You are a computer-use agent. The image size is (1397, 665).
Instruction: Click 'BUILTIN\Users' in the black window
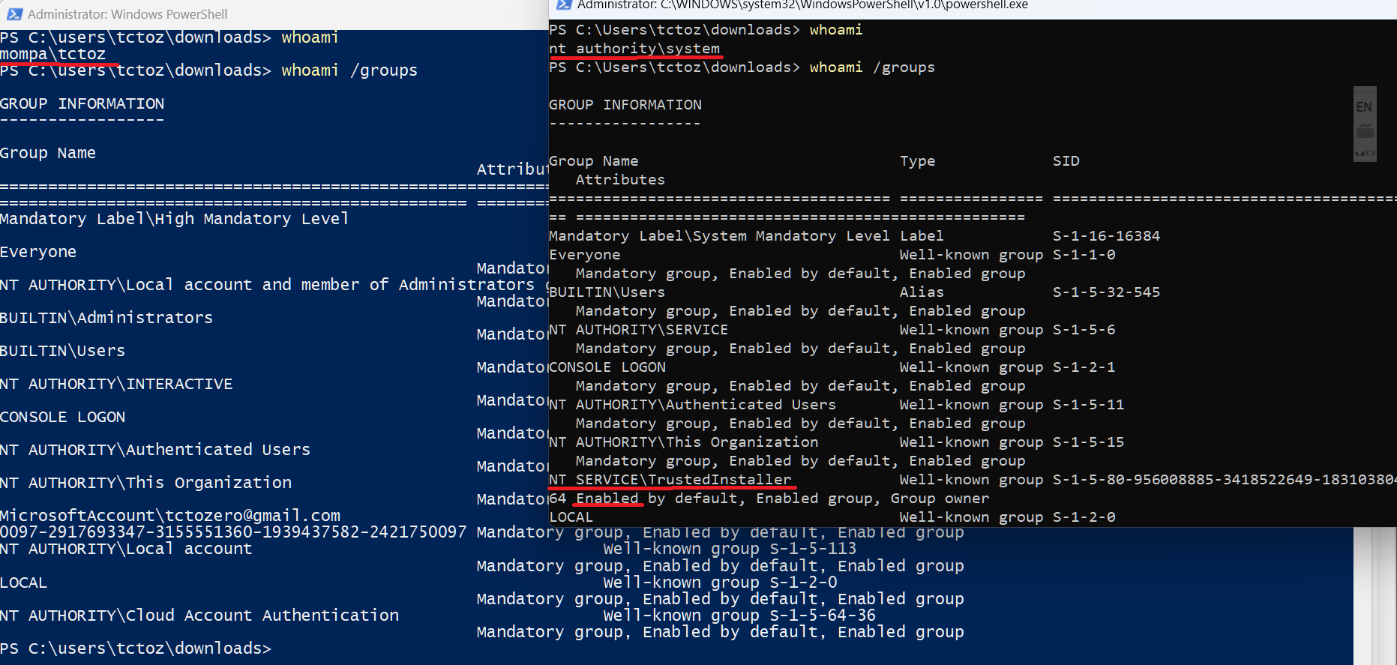coord(607,292)
